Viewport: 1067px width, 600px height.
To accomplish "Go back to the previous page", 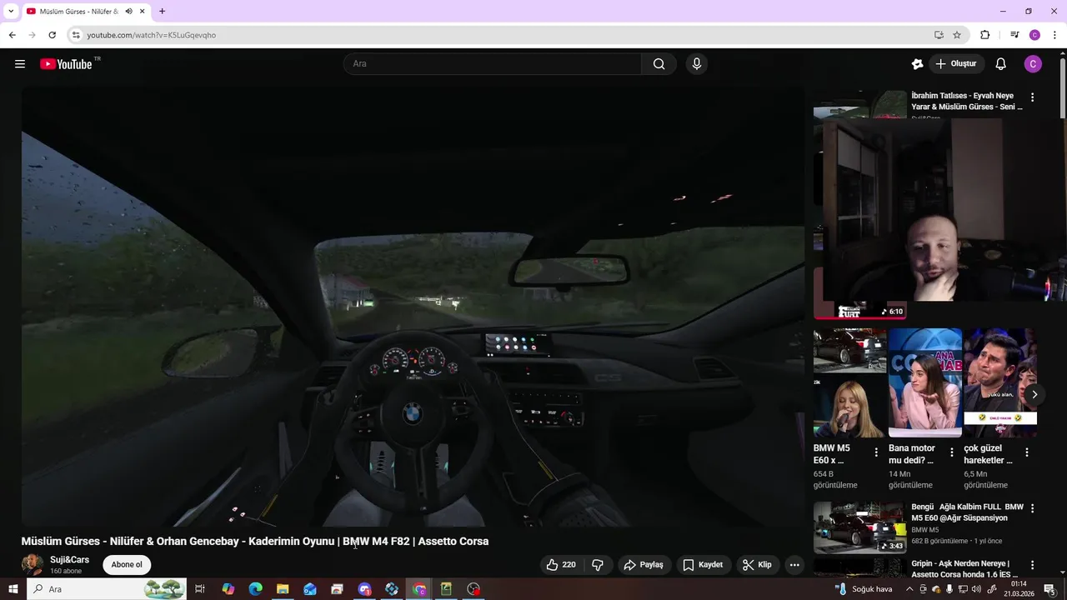I will (12, 35).
